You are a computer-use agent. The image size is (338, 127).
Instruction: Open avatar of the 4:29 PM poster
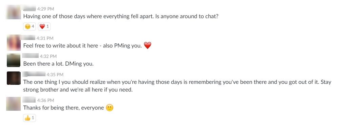click(x=14, y=12)
